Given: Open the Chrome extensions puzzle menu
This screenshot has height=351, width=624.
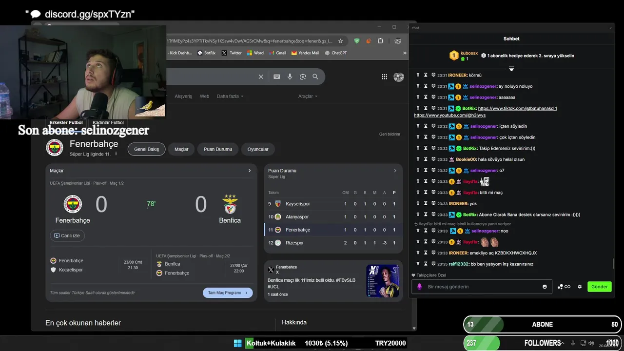Looking at the screenshot, I should 380,41.
